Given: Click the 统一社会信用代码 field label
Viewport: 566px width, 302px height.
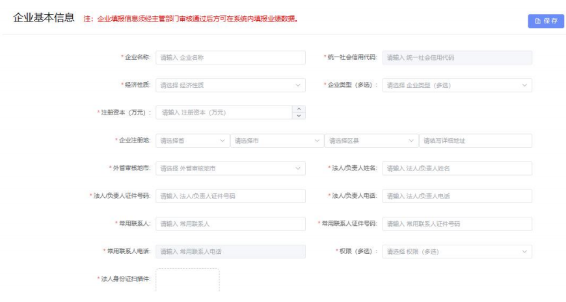Looking at the screenshot, I should click(x=351, y=57).
